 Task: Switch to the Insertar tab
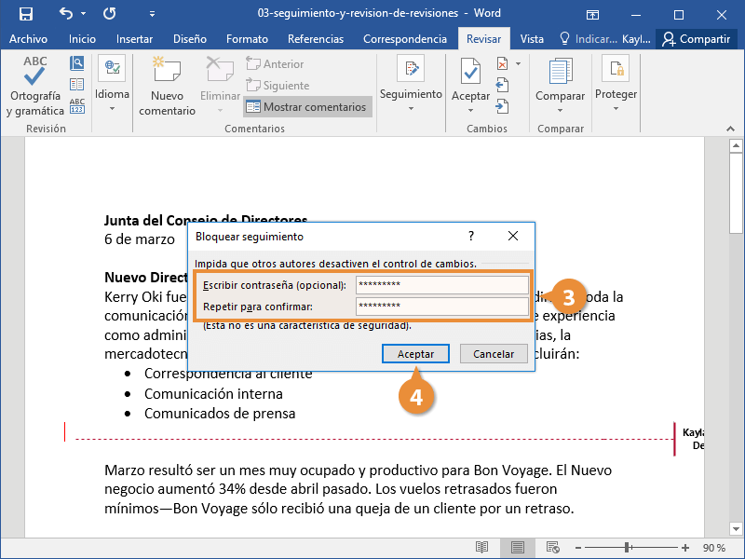pyautogui.click(x=135, y=39)
